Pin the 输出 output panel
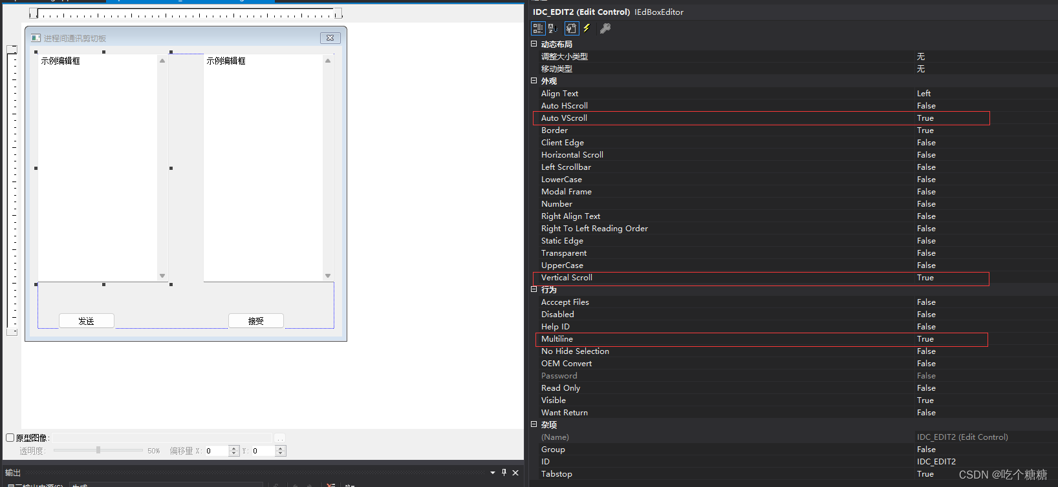This screenshot has height=487, width=1058. click(504, 473)
